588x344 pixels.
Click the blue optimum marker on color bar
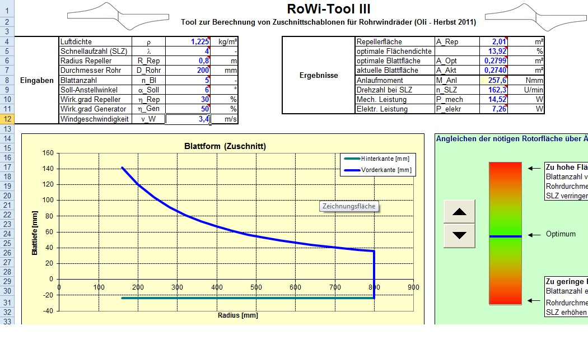pos(505,236)
